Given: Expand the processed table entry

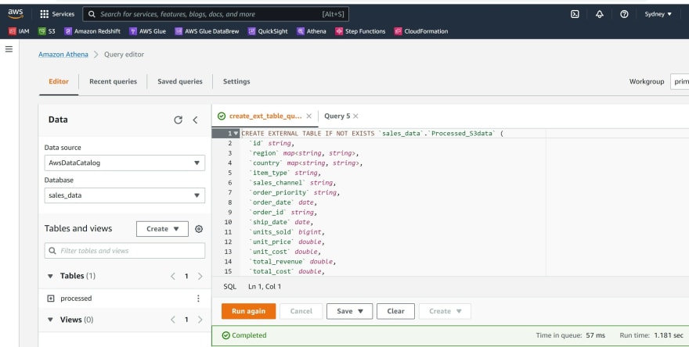Looking at the screenshot, I should pyautogui.click(x=51, y=299).
